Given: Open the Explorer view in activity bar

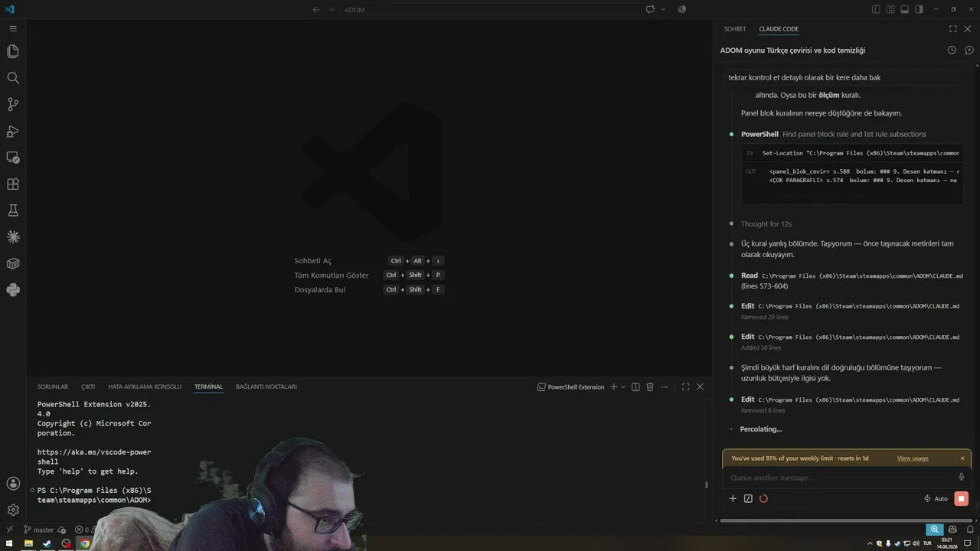Looking at the screenshot, I should pyautogui.click(x=13, y=51).
